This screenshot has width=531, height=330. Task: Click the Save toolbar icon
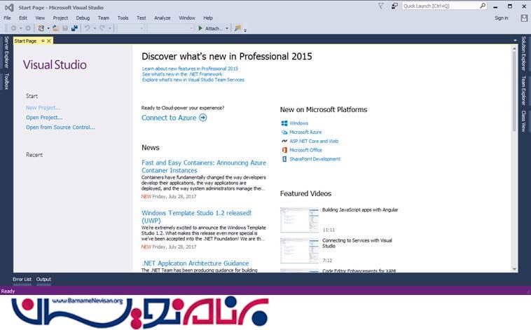[x=65, y=29]
